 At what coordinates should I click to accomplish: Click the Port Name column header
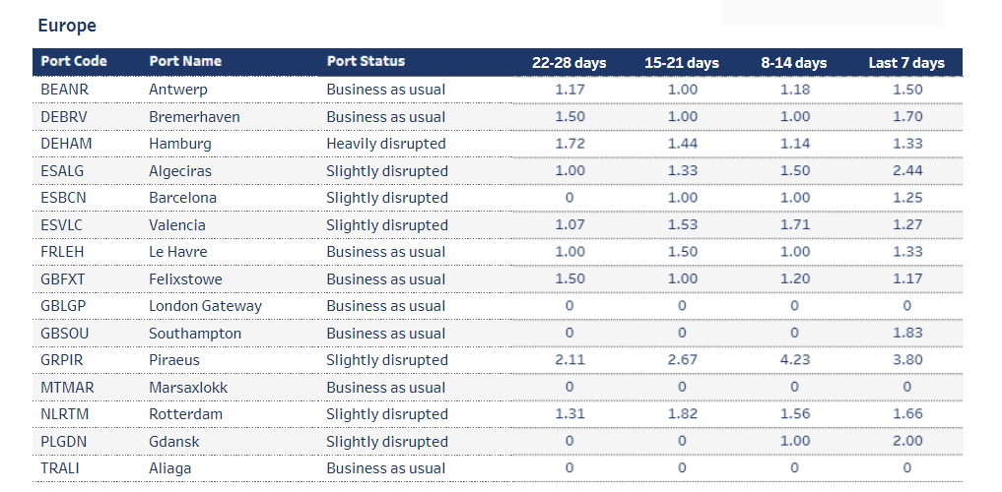click(x=185, y=61)
